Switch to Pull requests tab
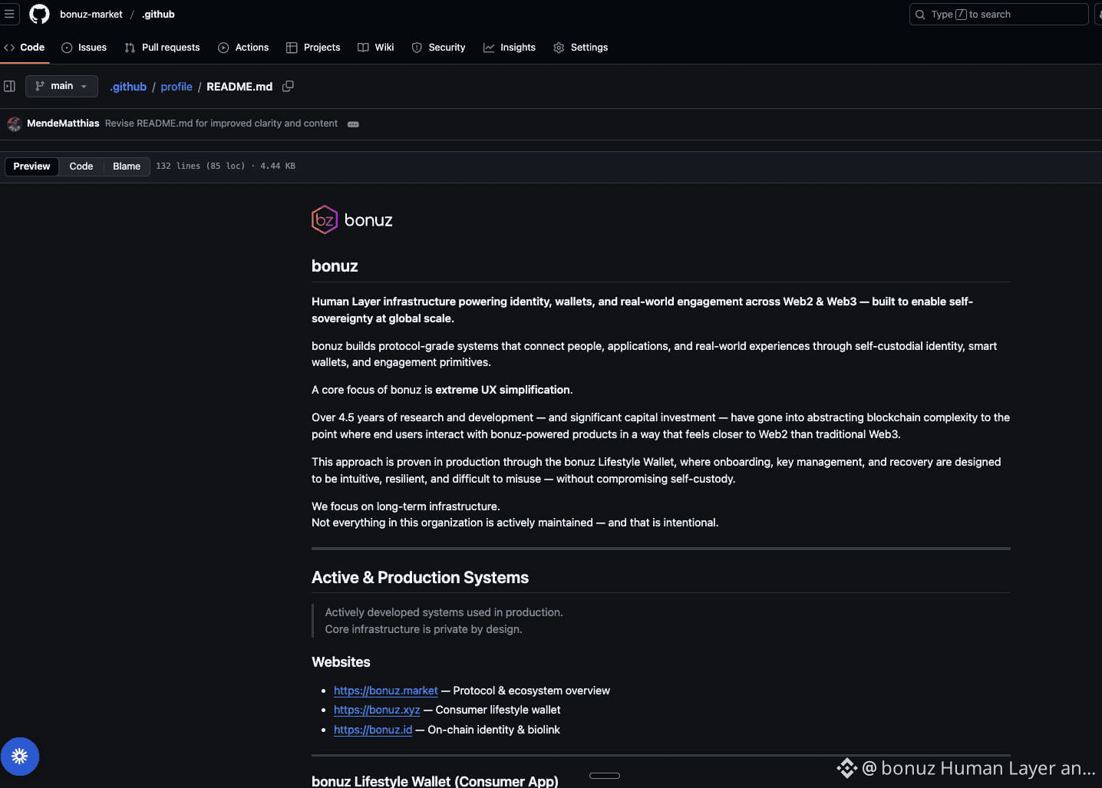This screenshot has height=788, width=1102. click(162, 48)
